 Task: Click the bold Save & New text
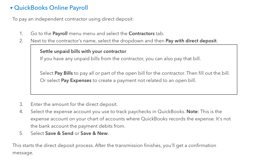pyautogui.click(x=94, y=133)
